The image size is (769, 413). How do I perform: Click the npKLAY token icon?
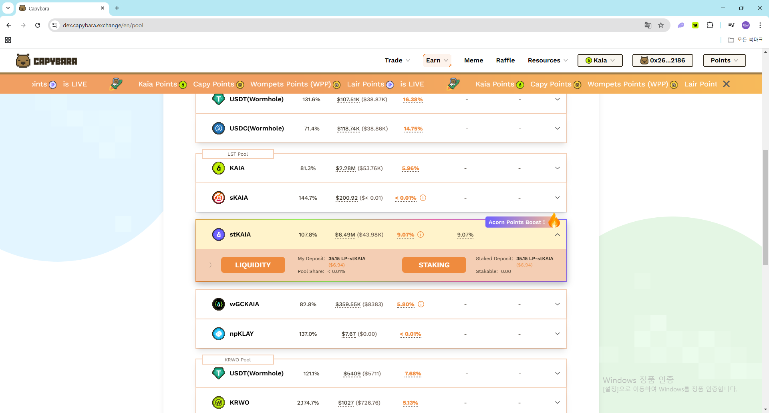coord(218,334)
